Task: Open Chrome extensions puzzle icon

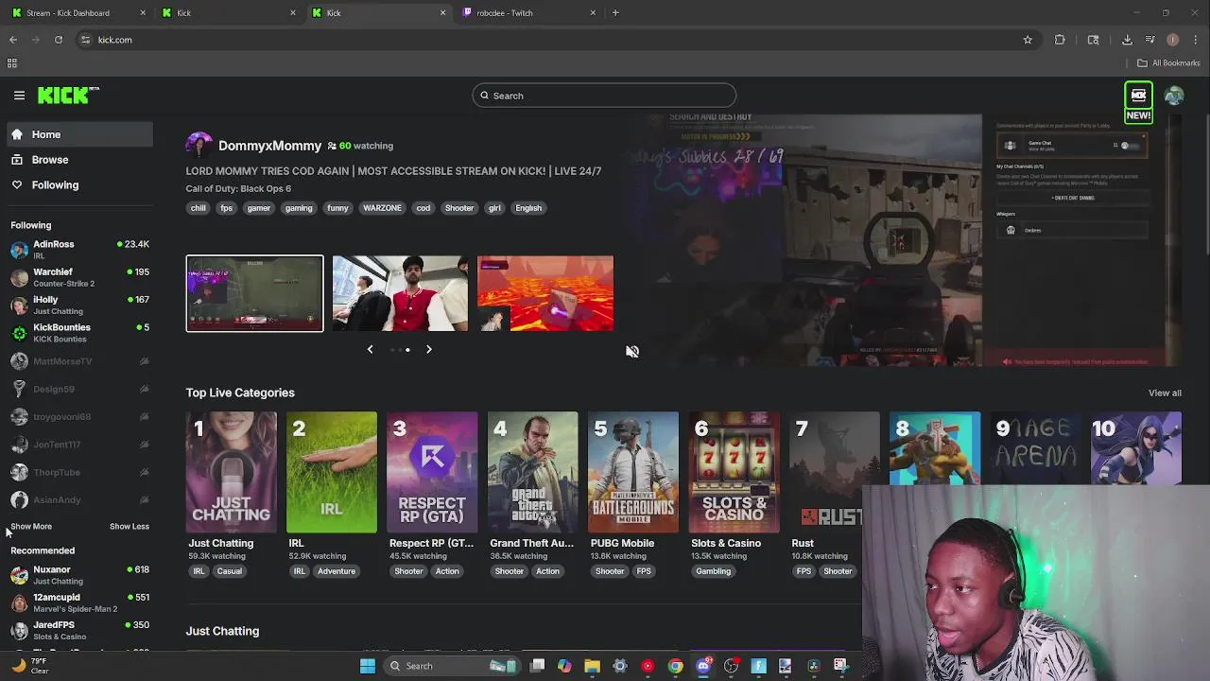Action: pos(1060,40)
